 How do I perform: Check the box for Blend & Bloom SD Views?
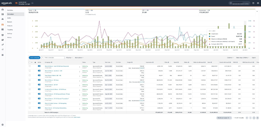(x=30, y=80)
